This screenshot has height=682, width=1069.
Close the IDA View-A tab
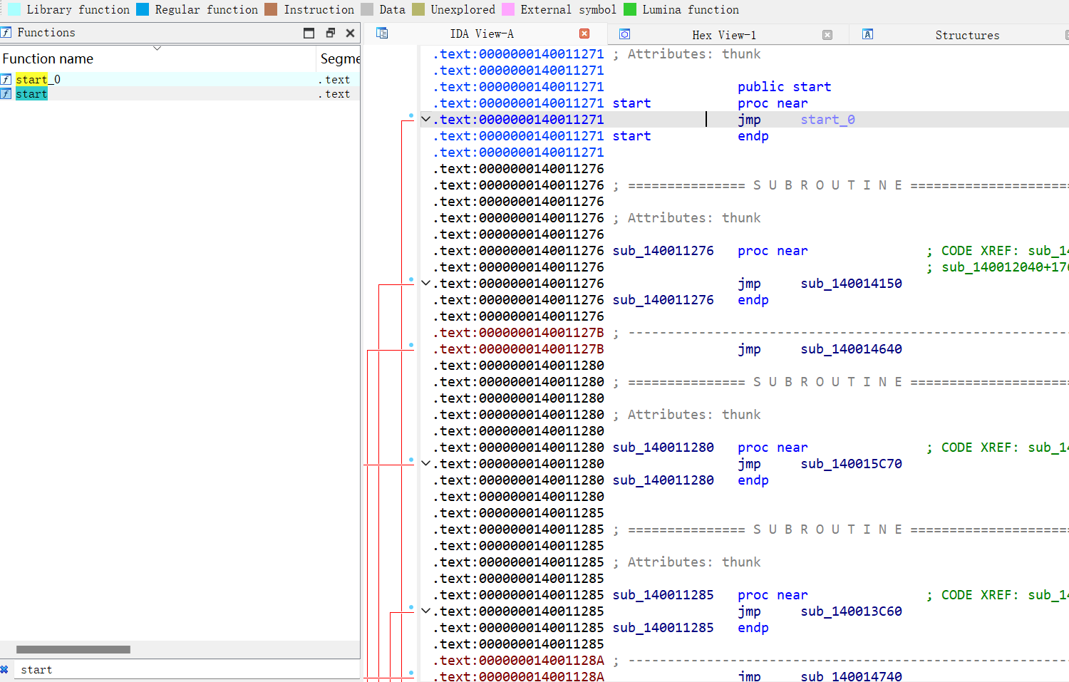tap(584, 33)
